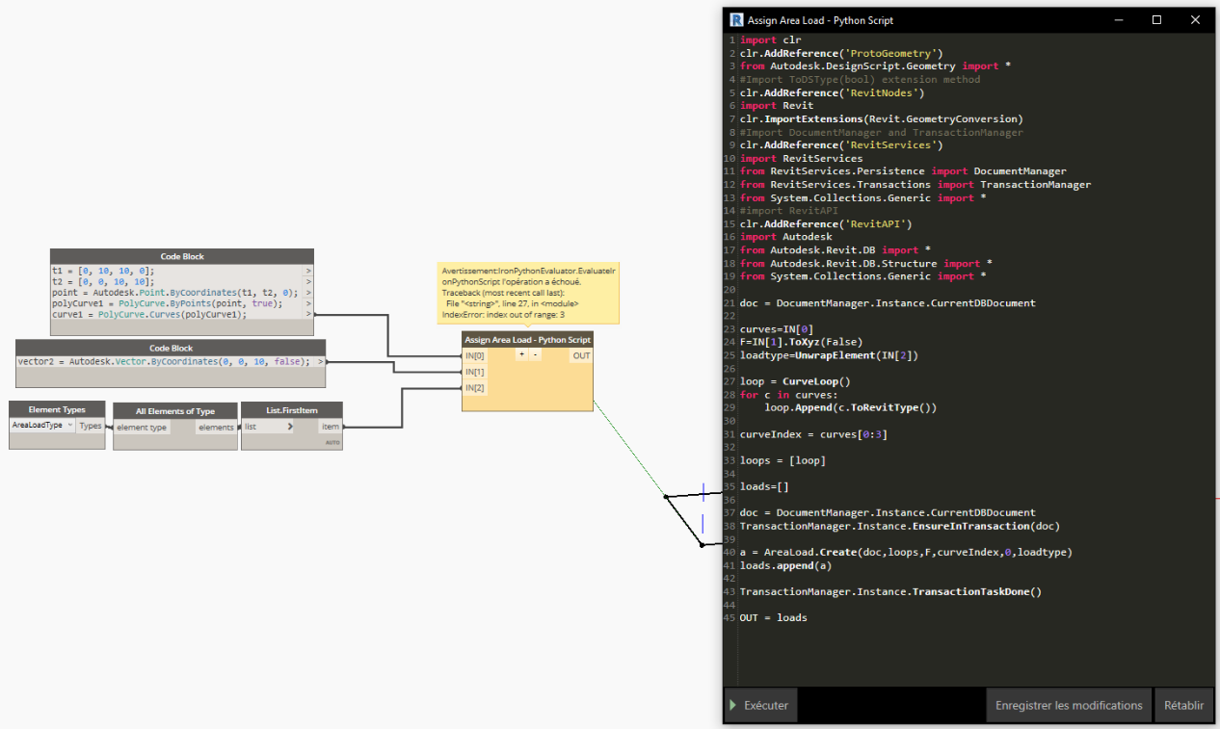Click the output arrow on the vector2 code block

coord(321,362)
